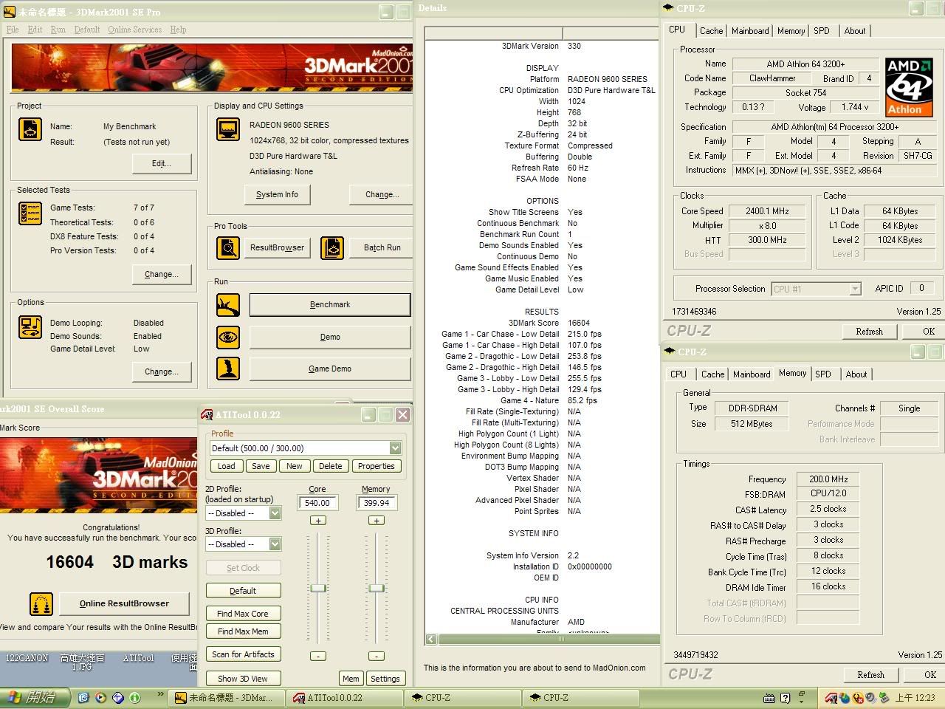Click the Batch Run icon
The image size is (945, 709).
[x=332, y=248]
